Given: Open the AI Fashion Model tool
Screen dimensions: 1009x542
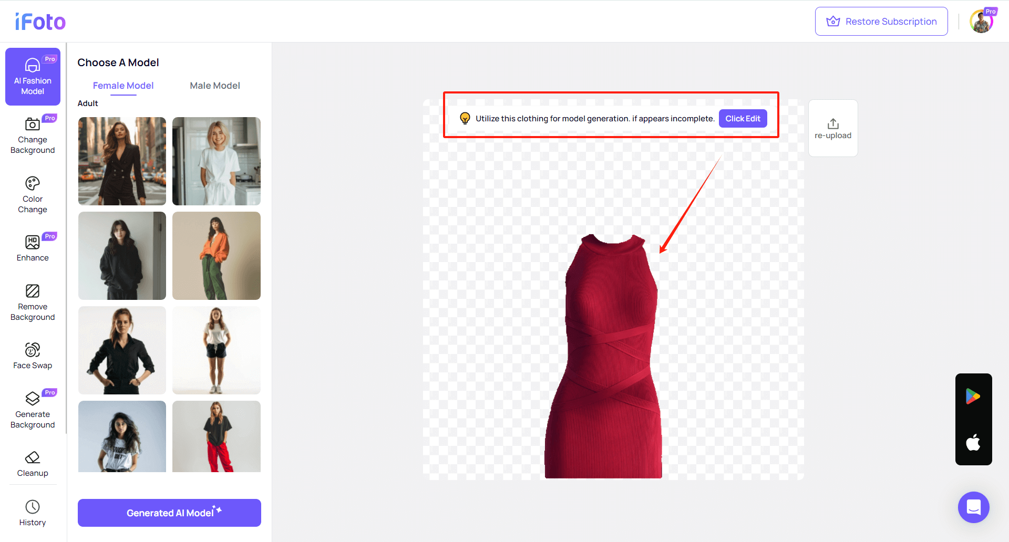Looking at the screenshot, I should tap(33, 77).
